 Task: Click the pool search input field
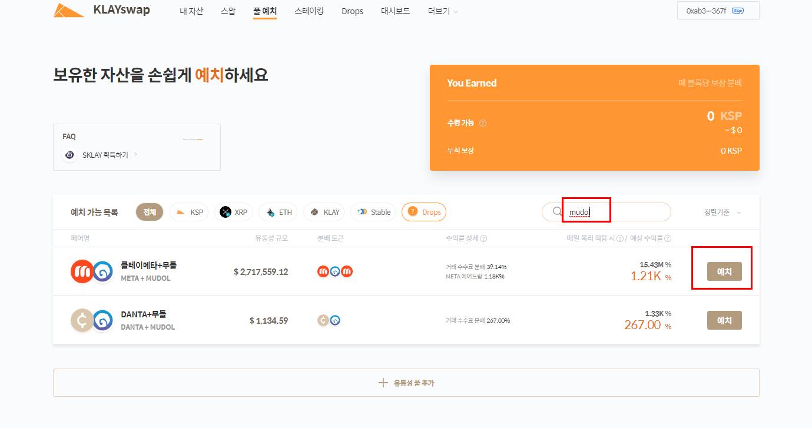606,212
